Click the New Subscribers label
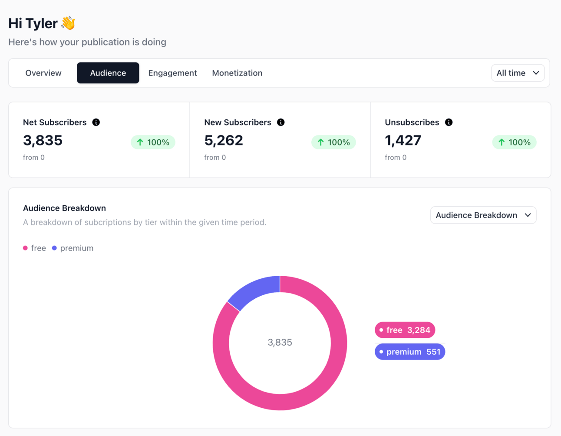561x436 pixels. (238, 122)
